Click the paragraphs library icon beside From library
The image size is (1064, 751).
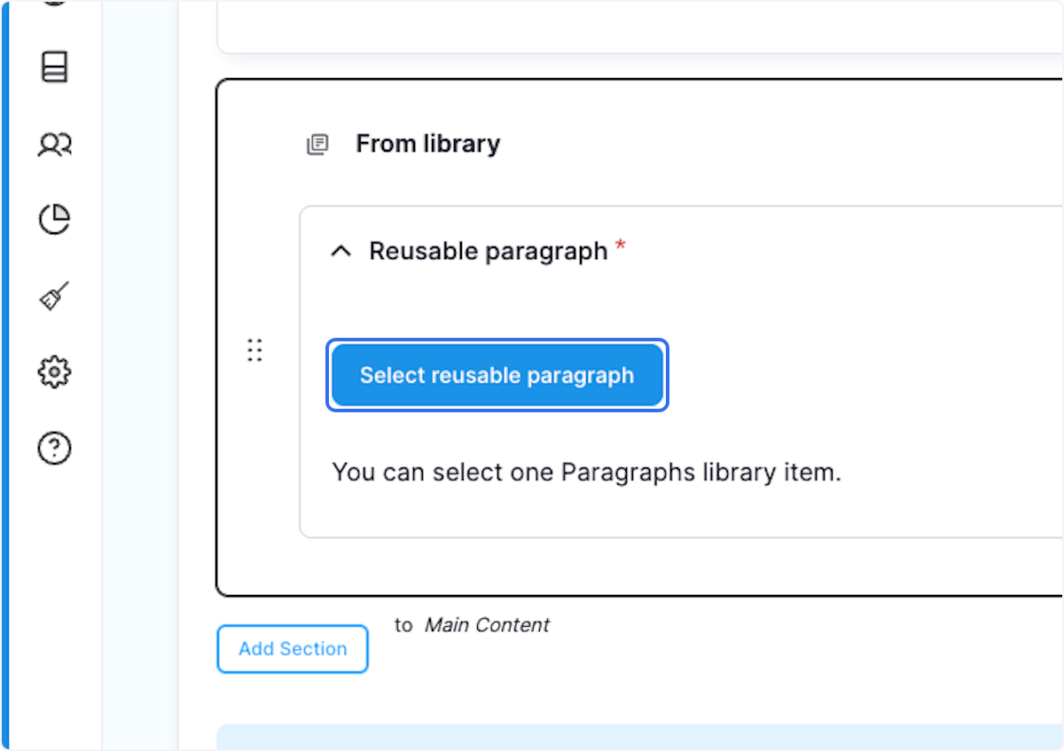pos(317,144)
